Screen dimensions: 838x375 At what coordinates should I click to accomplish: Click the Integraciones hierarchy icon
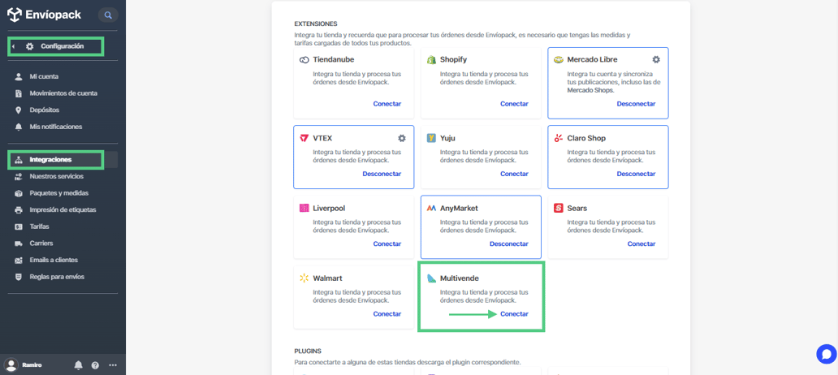pos(19,160)
